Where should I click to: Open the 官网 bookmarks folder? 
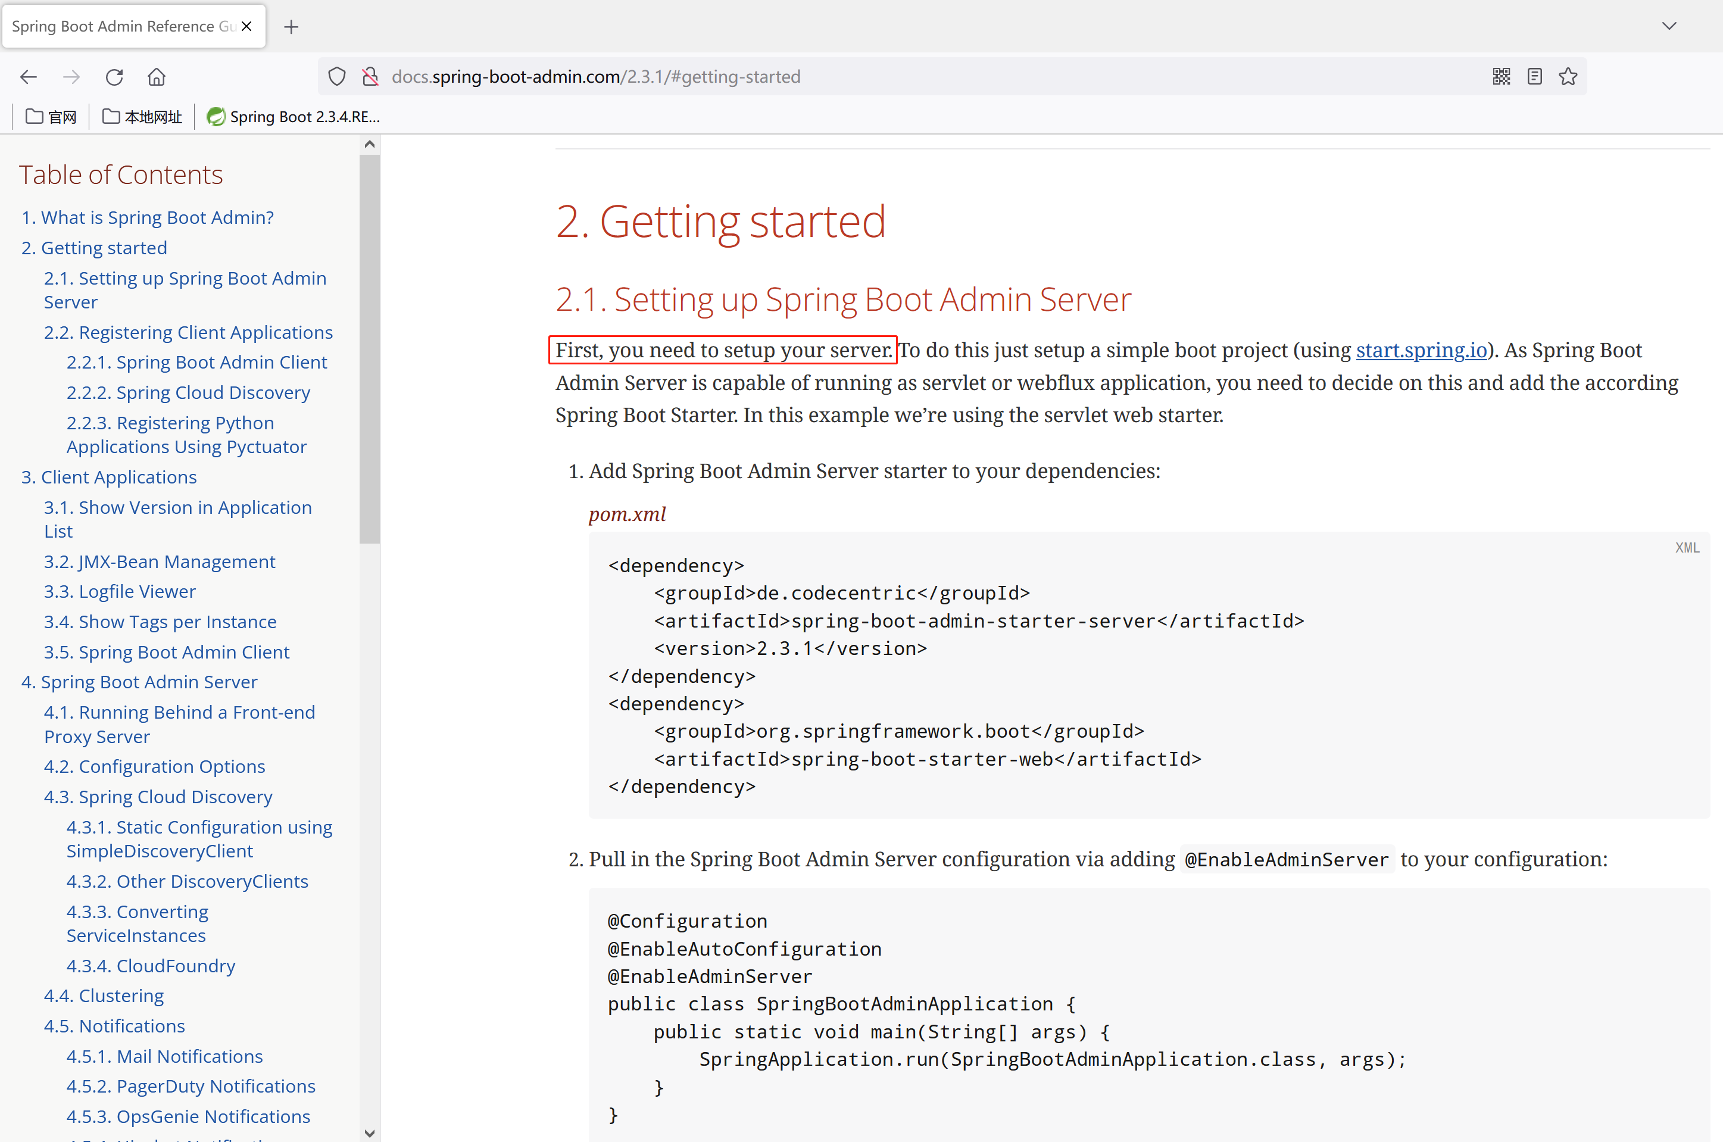click(50, 117)
